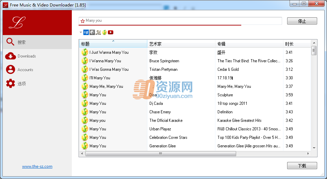Image resolution: width=327 pixels, height=179 pixels.
Task: Click the options gear icon
Action: tap(11, 83)
